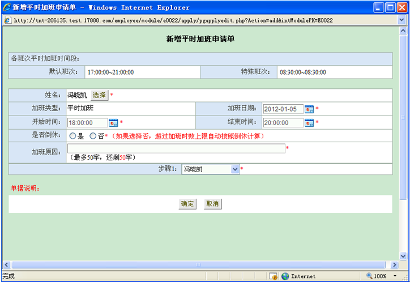
Task: Click the vertical scrollbar down arrow
Action: (x=403, y=255)
